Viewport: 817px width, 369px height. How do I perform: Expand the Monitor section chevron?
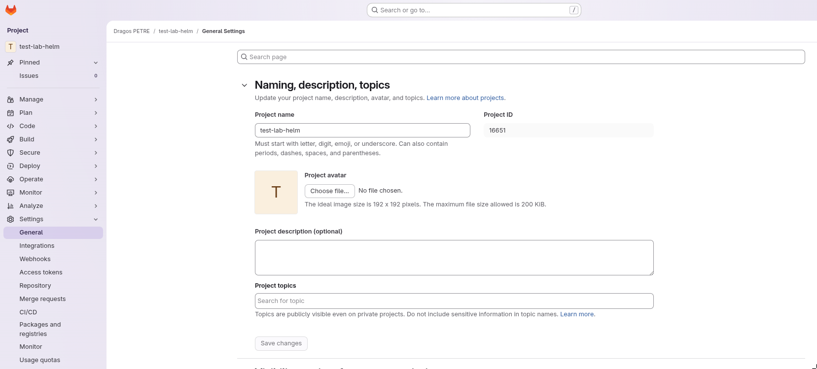(96, 193)
